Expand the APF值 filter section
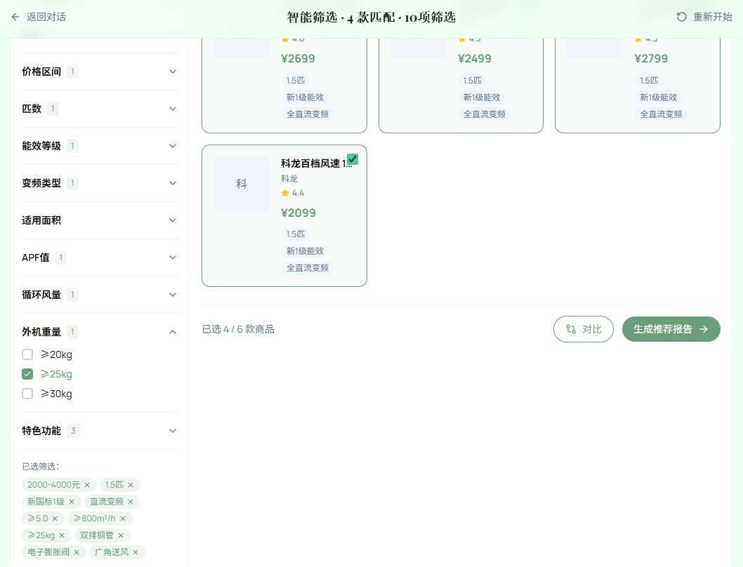Viewport: 743px width, 567px height. click(x=100, y=258)
